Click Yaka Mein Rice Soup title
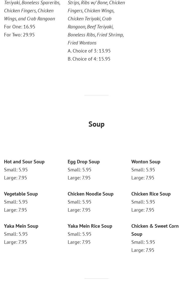This screenshot has width=188, height=283. point(90,226)
